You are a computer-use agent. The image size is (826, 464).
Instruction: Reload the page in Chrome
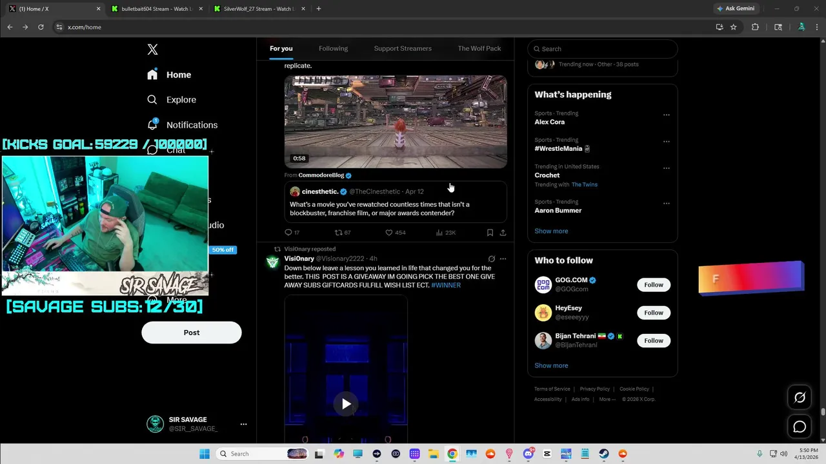[41, 27]
